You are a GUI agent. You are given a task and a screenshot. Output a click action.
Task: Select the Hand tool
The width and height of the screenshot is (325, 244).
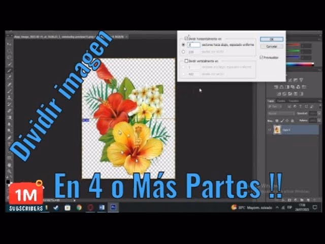pyautogui.click(x=9, y=165)
